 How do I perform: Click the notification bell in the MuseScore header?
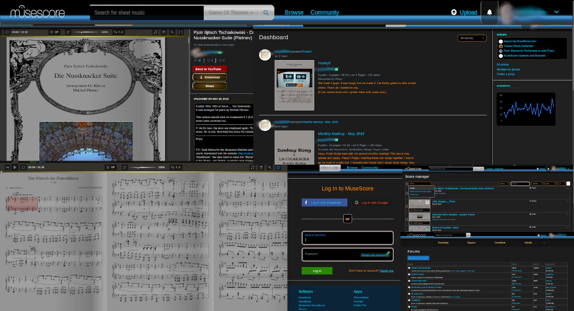coord(489,12)
